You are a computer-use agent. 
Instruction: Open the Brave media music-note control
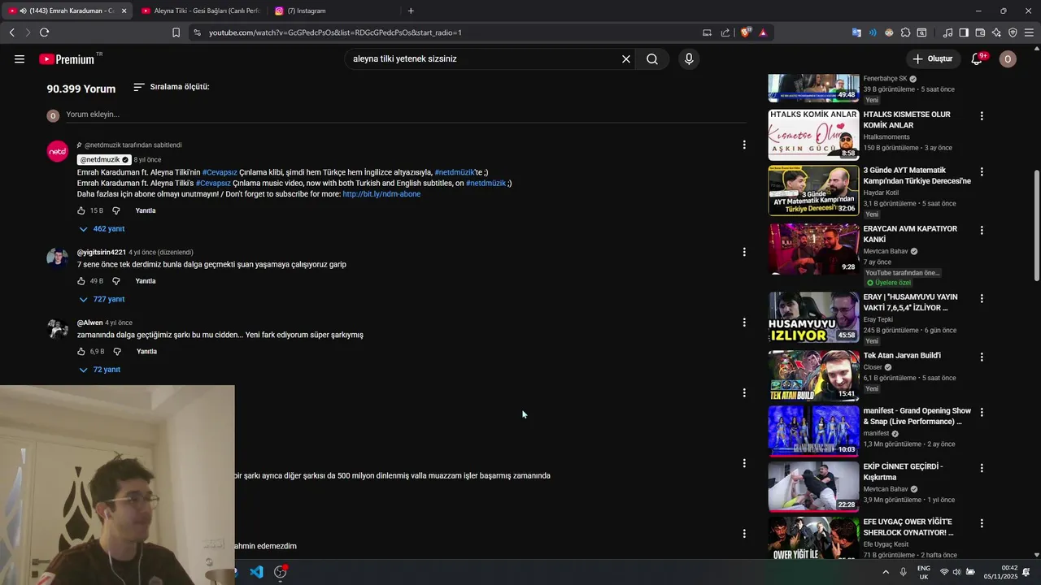tap(947, 32)
